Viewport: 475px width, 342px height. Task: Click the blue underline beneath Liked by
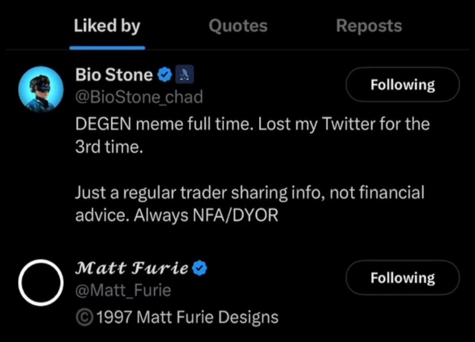[107, 48]
